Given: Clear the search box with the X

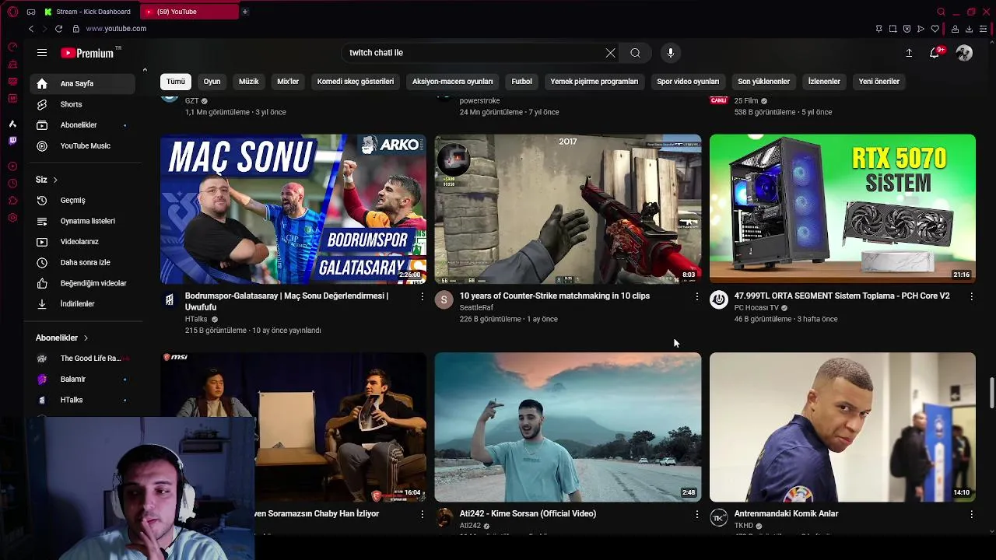Looking at the screenshot, I should pyautogui.click(x=610, y=53).
